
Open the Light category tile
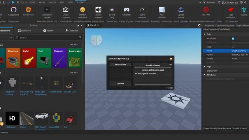(x=28, y=58)
